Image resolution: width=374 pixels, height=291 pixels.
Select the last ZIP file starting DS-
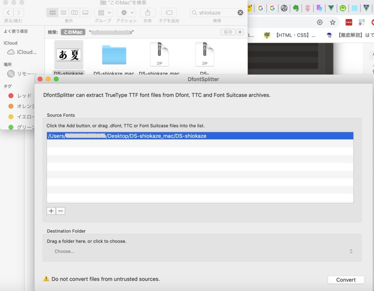(x=205, y=54)
